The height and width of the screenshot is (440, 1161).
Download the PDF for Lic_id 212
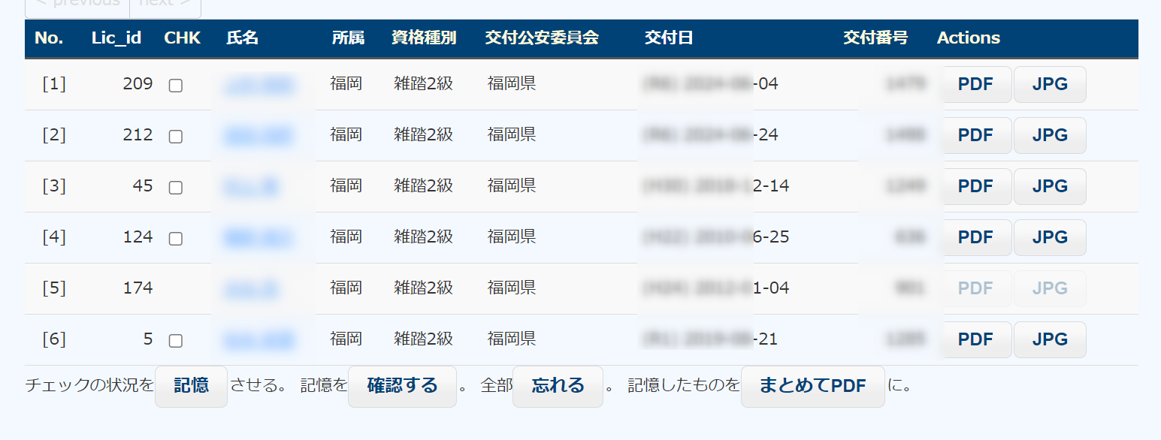[x=975, y=136]
